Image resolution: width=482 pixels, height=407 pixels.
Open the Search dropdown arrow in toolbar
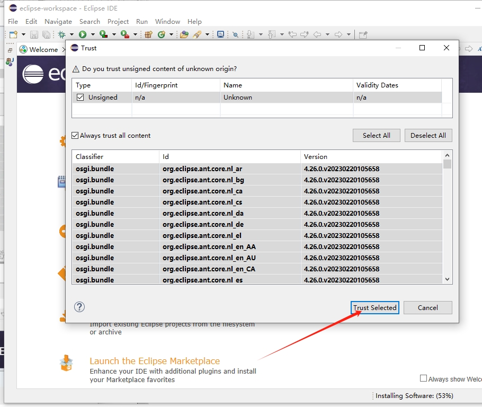click(x=207, y=34)
